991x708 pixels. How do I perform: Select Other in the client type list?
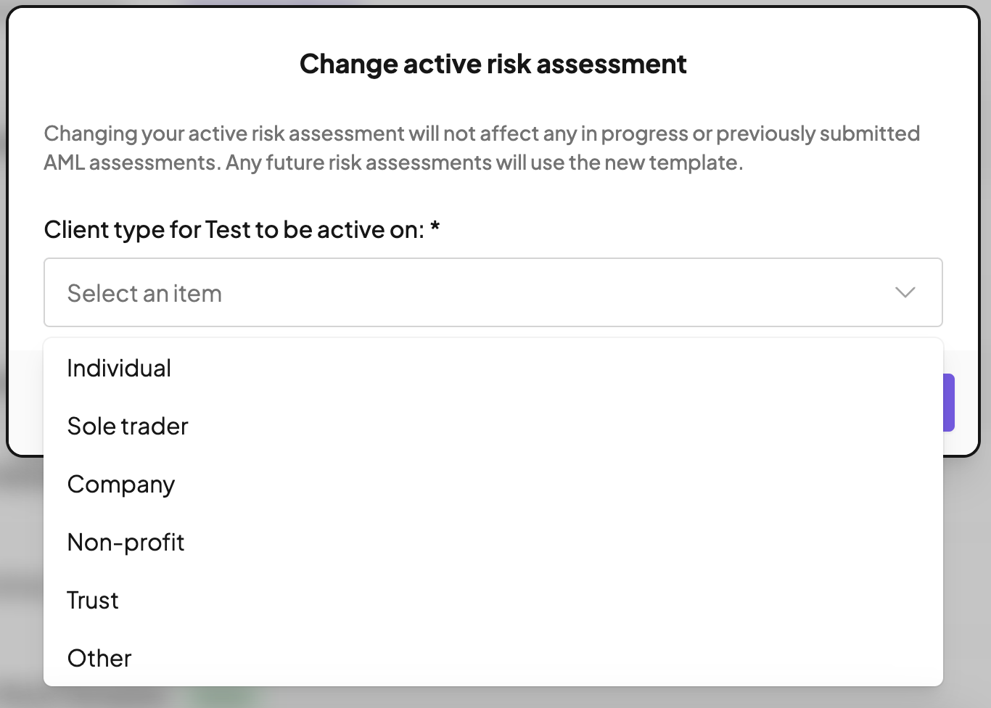coord(99,659)
